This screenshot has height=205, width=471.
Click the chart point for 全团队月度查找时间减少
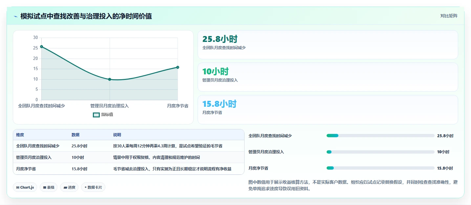pos(41,47)
